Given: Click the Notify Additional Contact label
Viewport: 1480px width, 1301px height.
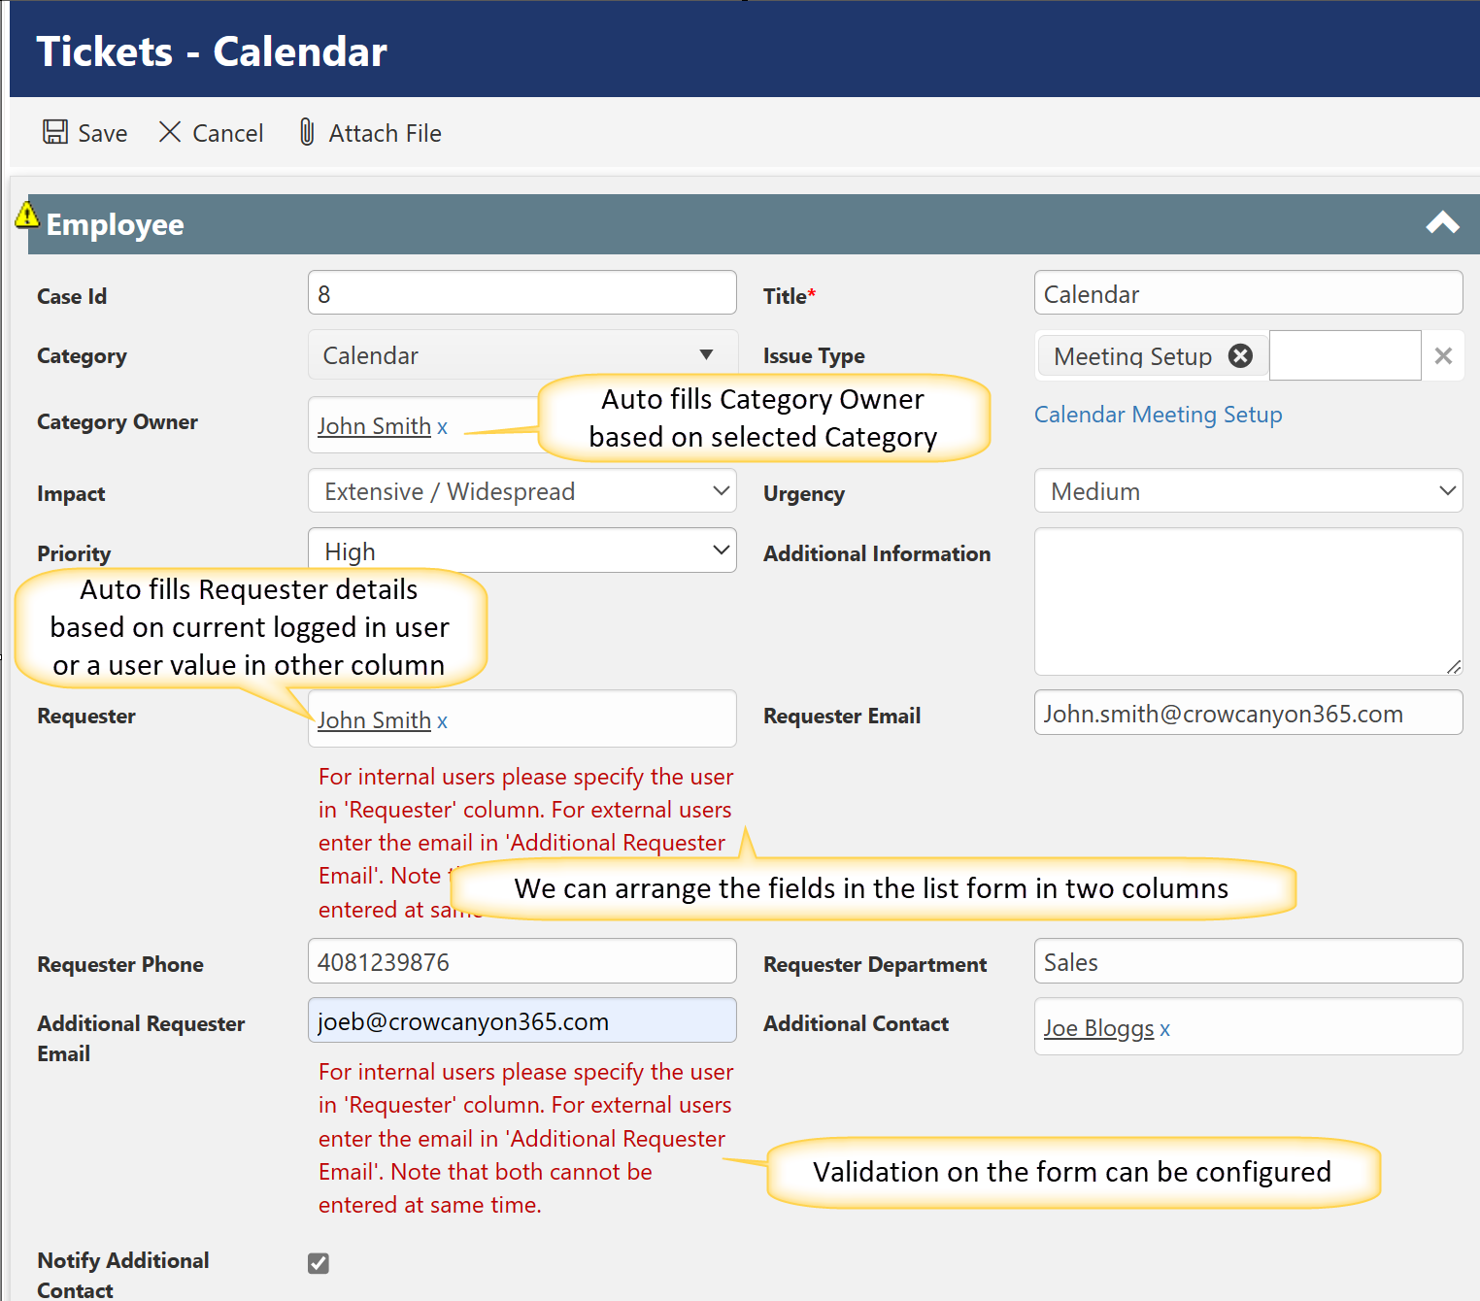Looking at the screenshot, I should point(122,1275).
